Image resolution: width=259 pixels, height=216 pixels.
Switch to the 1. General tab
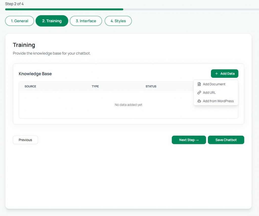[19, 21]
